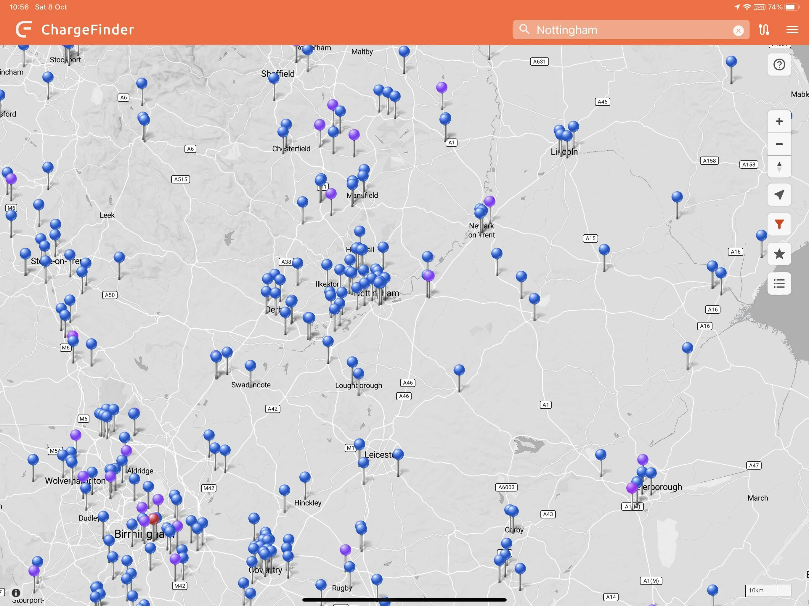Tap the A515 road marker
Image resolution: width=809 pixels, height=606 pixels.
coord(181,179)
